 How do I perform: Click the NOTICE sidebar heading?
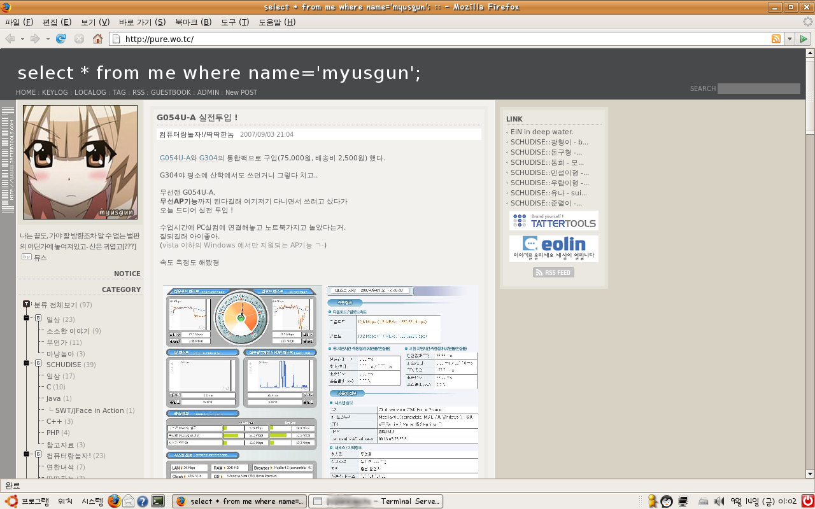tap(127, 274)
